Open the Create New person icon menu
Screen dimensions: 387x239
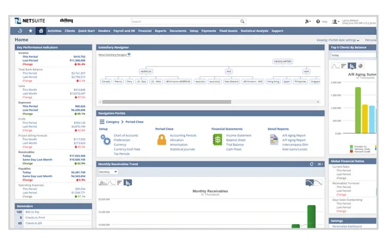click(x=308, y=22)
